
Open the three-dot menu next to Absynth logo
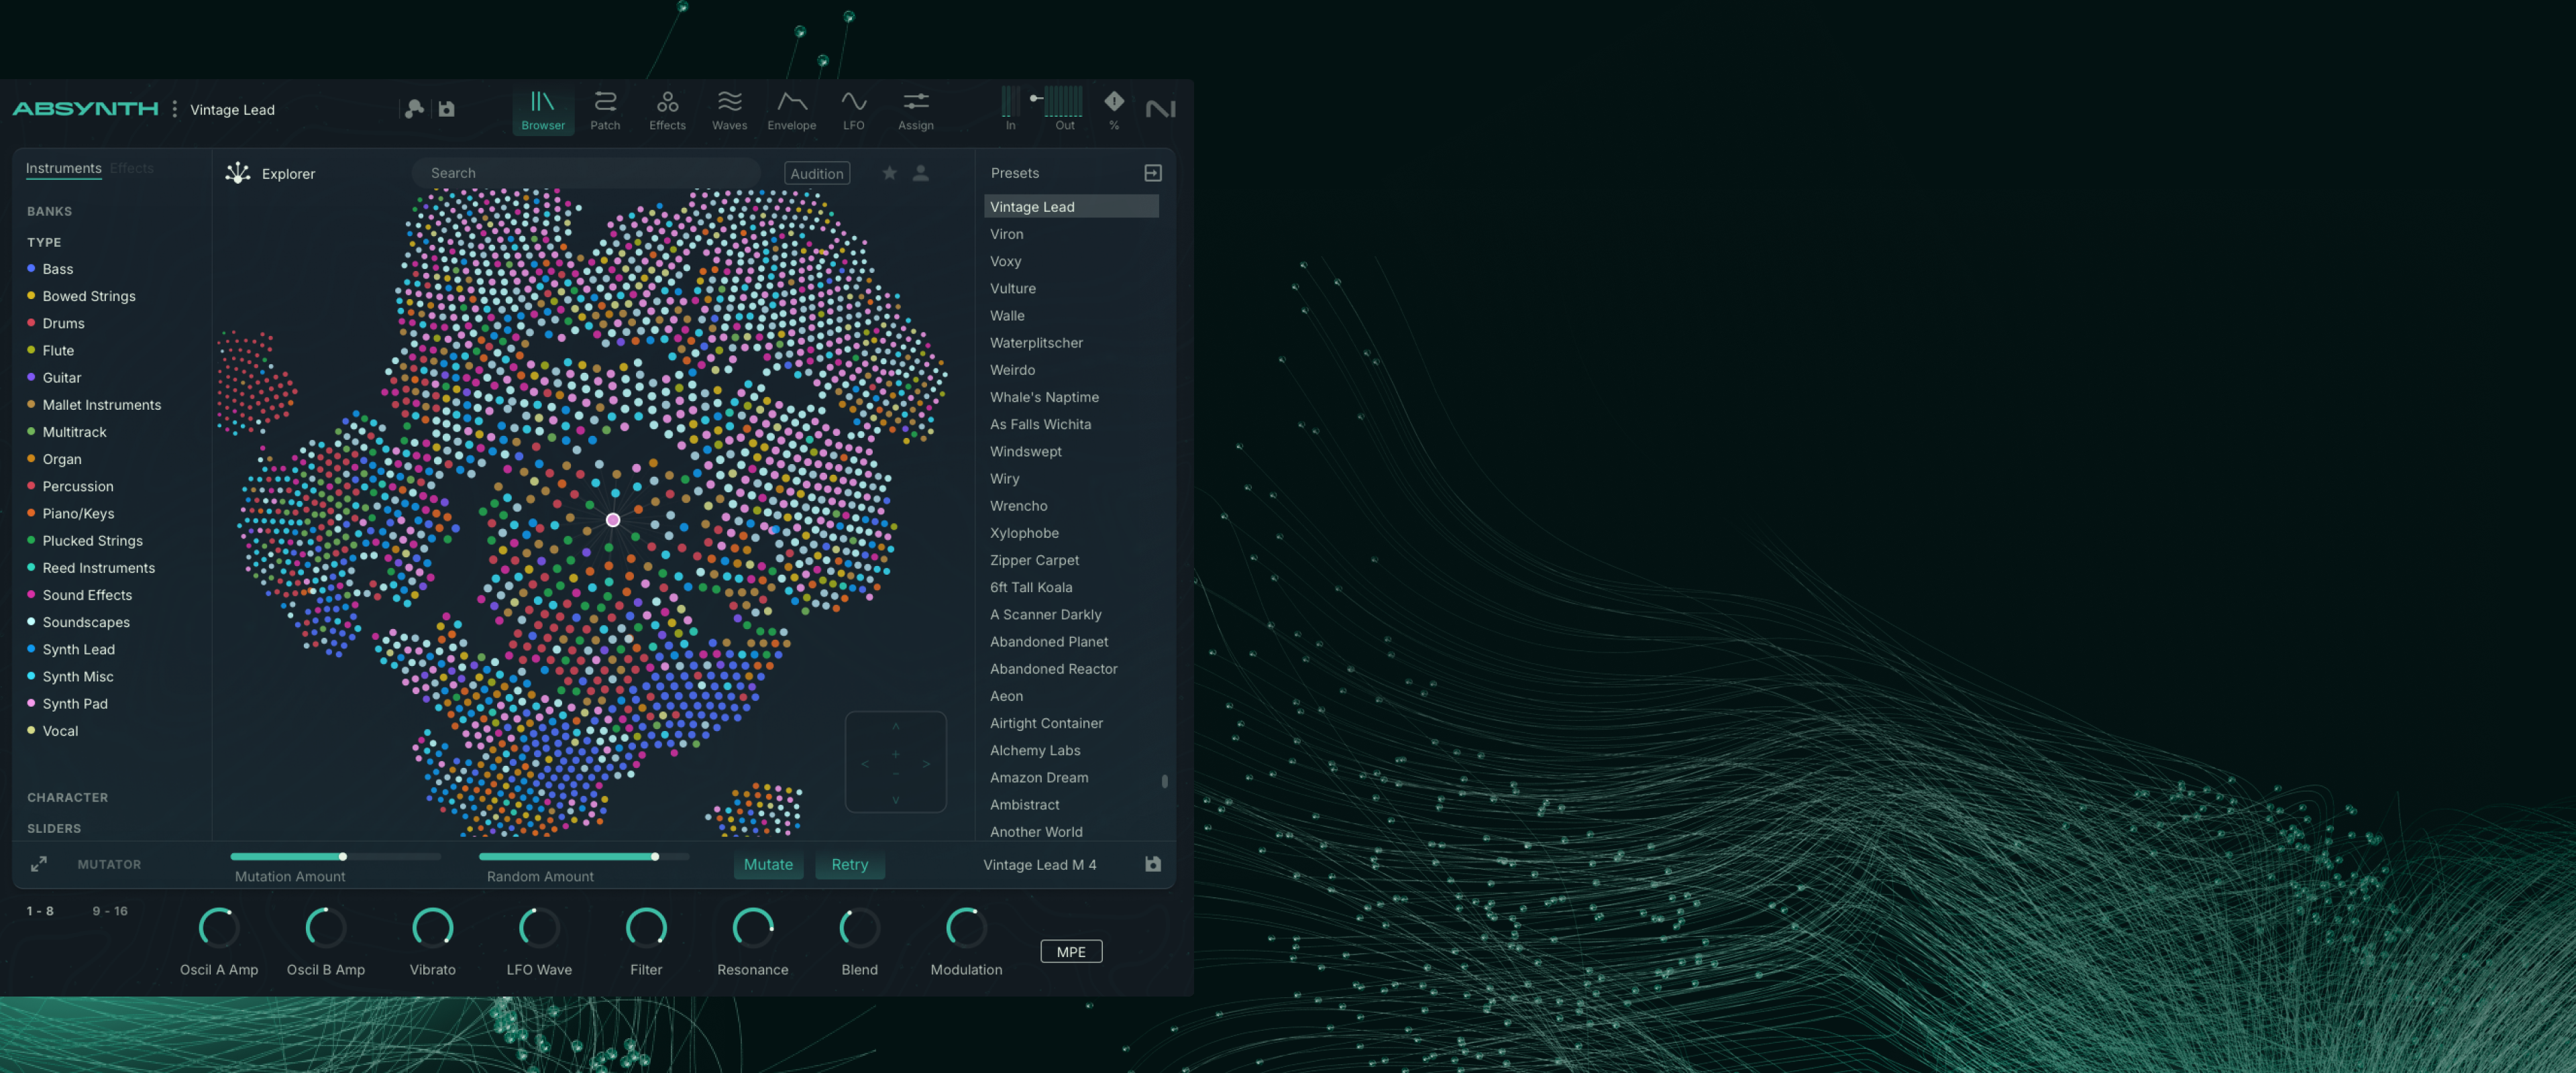(x=175, y=109)
